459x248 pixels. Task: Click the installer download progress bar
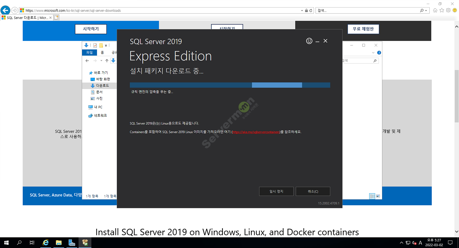pyautogui.click(x=230, y=85)
